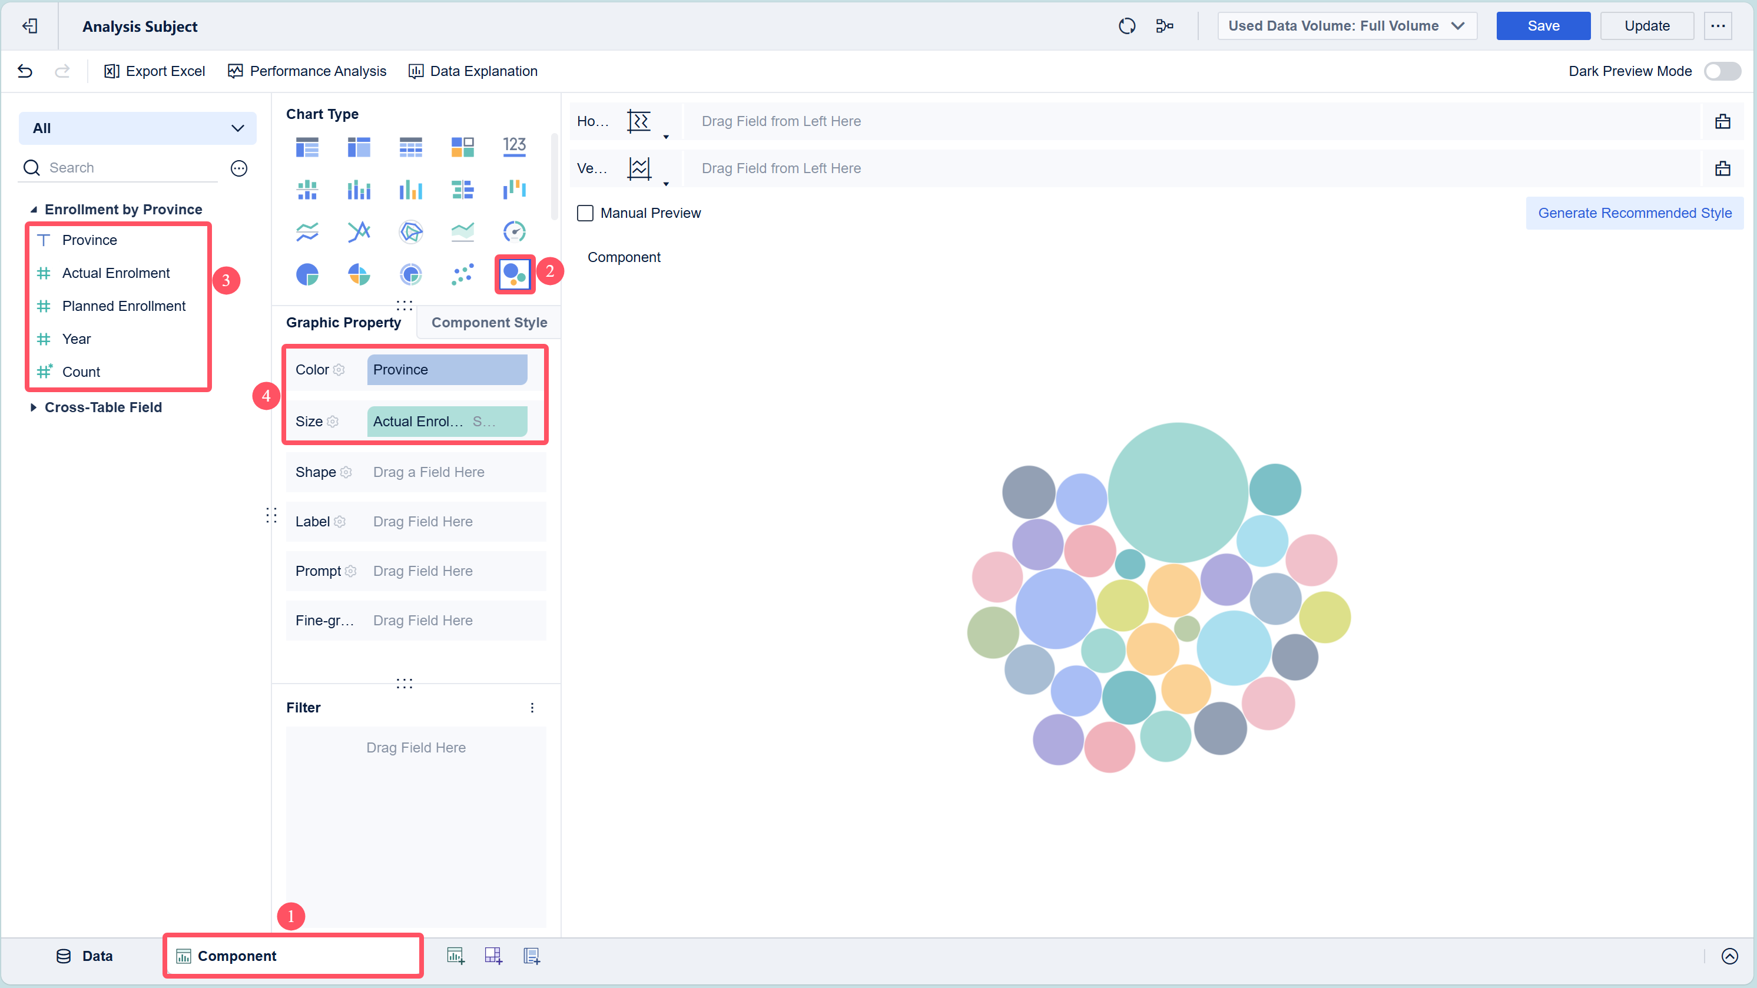The width and height of the screenshot is (1757, 988).
Task: Pick the scatter plot chart icon
Action: (x=462, y=274)
